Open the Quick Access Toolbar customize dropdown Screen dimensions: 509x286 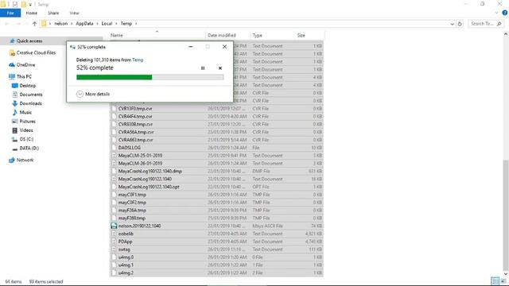(x=30, y=5)
